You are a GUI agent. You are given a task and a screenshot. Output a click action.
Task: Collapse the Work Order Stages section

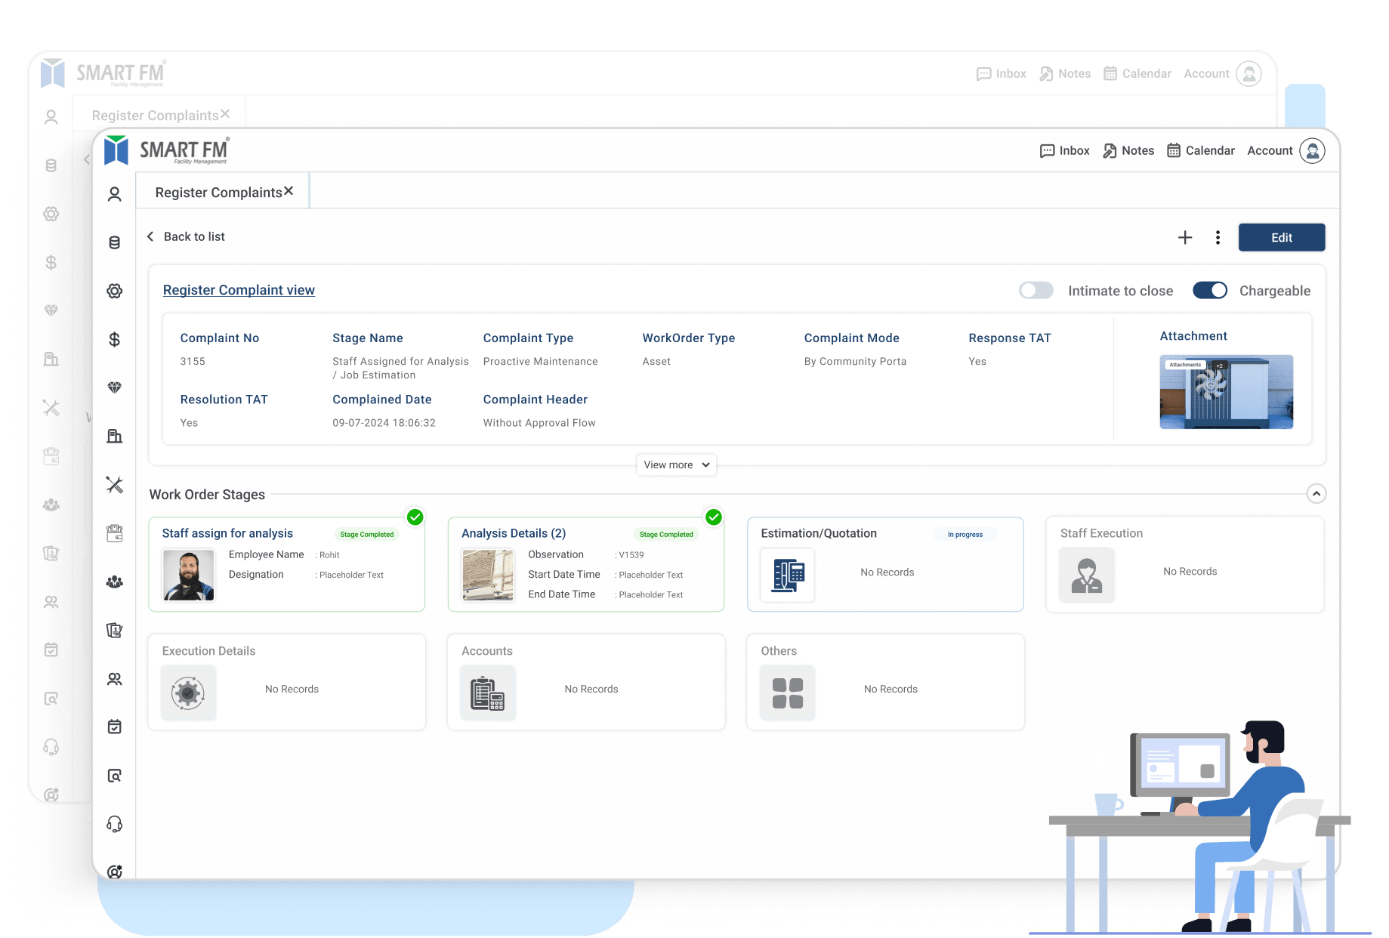[x=1316, y=493]
